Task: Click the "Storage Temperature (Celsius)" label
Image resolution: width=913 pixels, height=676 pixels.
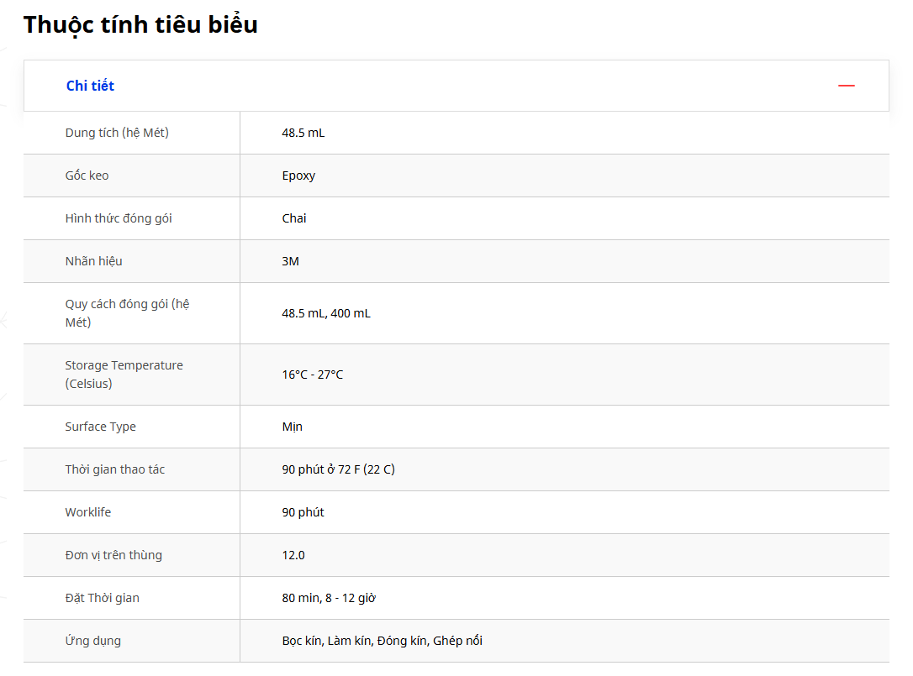Action: pos(124,375)
